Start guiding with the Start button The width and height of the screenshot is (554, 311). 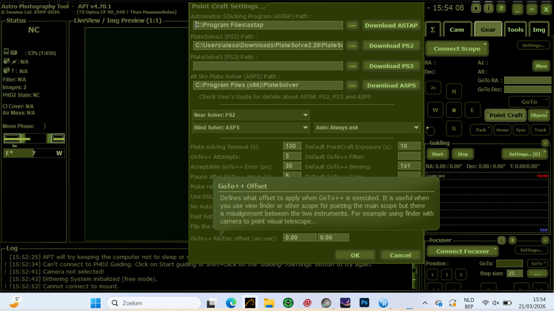pos(437,154)
